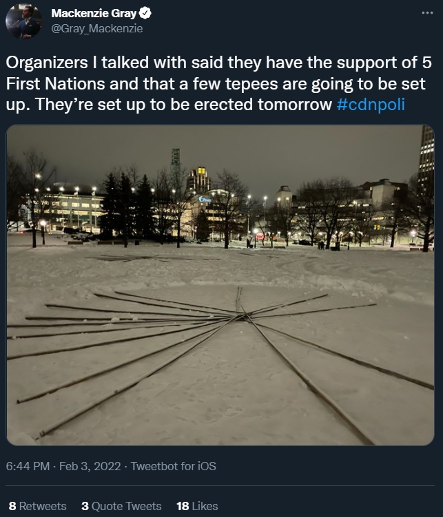This screenshot has height=517, width=443.
Task: Open the #cdnpoli hashtag
Action: [371, 105]
